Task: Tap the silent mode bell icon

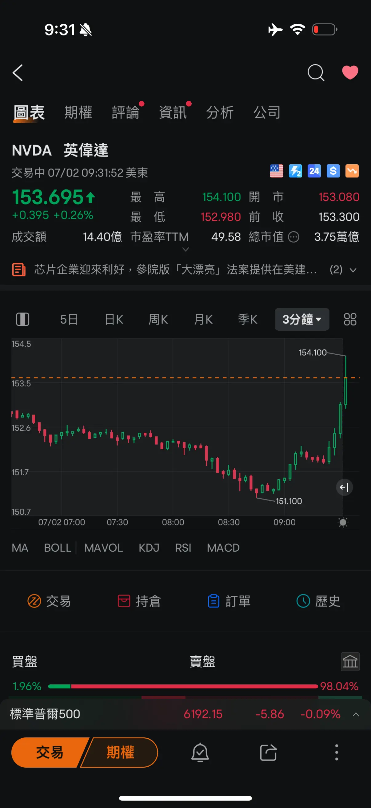Action: pyautogui.click(x=86, y=30)
